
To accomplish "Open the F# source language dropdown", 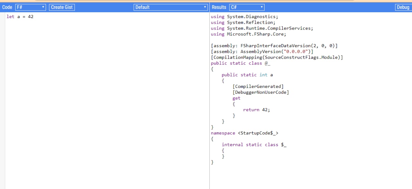I will point(31,7).
